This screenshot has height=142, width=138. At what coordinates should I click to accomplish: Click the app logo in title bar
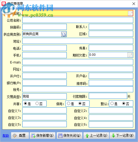click(x=4, y=4)
